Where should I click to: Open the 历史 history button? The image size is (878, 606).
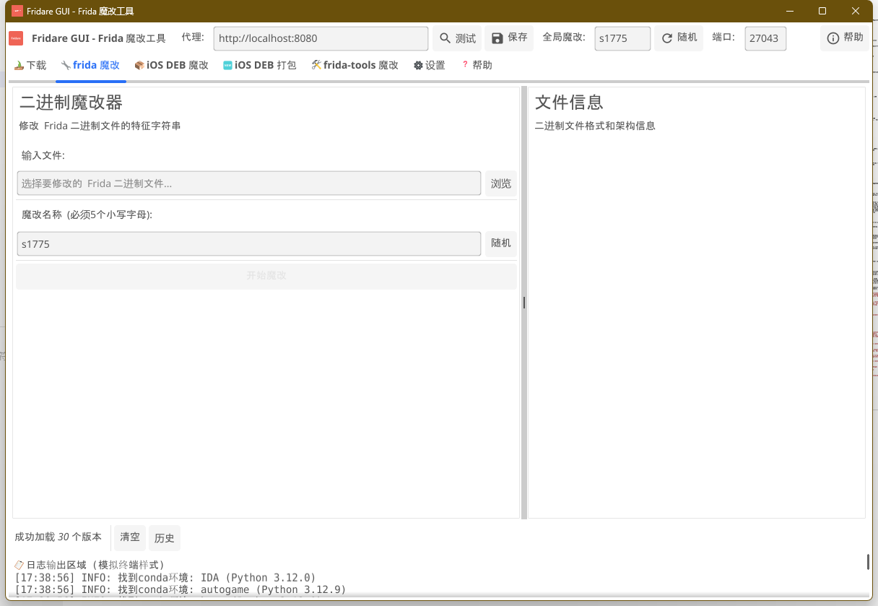[165, 538]
